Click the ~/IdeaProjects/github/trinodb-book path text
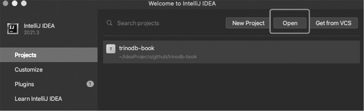The width and height of the screenshot is (364, 111). [x=158, y=57]
